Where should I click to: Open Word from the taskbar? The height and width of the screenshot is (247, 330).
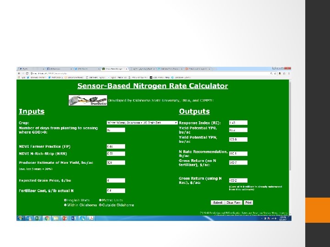pos(74,218)
